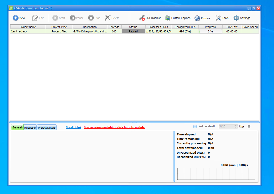Click the Pause toolbar icon
The width and height of the screenshot is (274, 194).
pos(72,18)
